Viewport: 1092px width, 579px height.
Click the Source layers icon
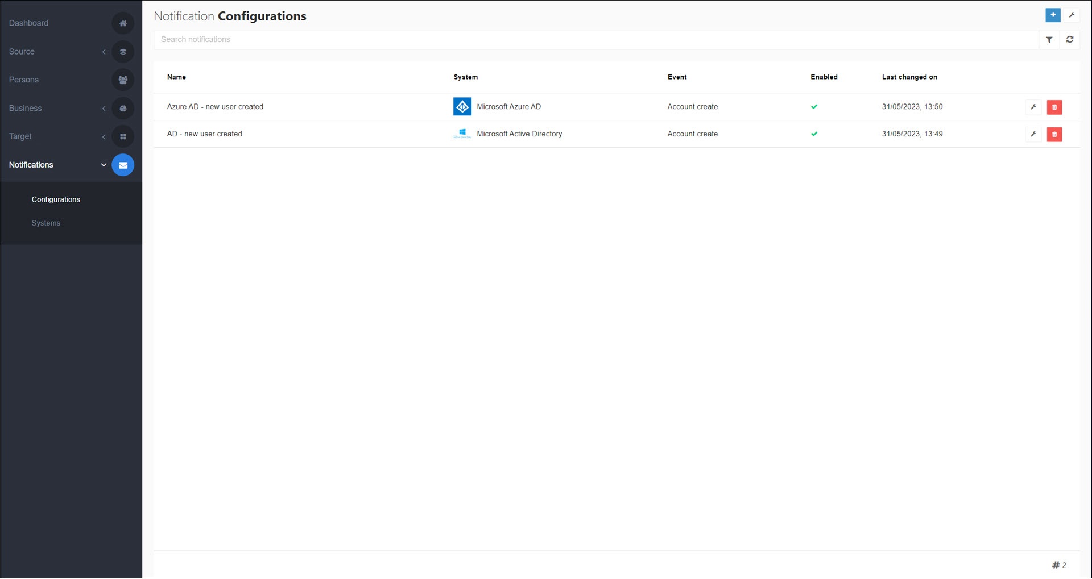pyautogui.click(x=123, y=52)
